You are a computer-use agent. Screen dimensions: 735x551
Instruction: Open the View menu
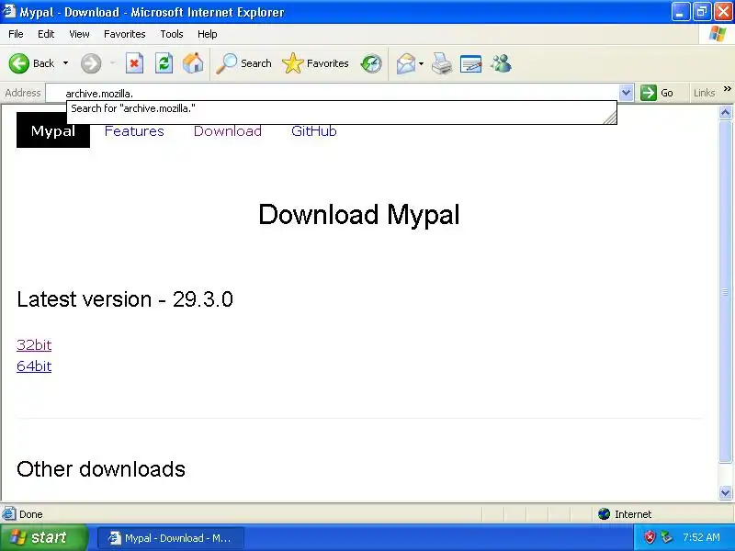pyautogui.click(x=79, y=34)
